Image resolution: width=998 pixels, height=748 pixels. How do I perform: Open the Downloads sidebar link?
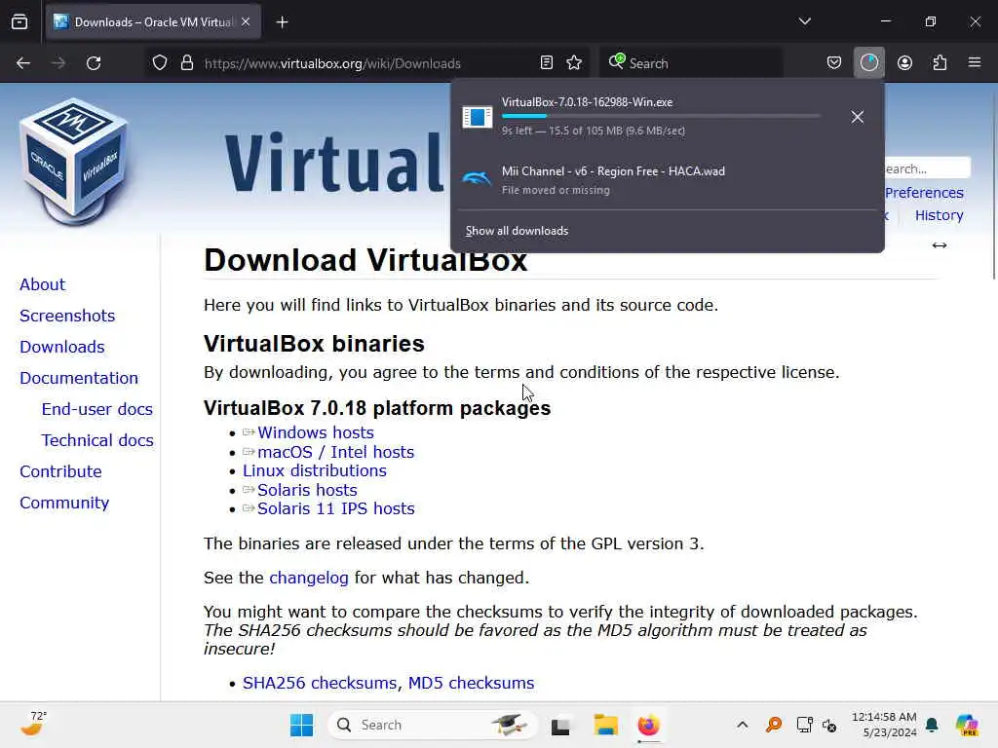tap(61, 347)
